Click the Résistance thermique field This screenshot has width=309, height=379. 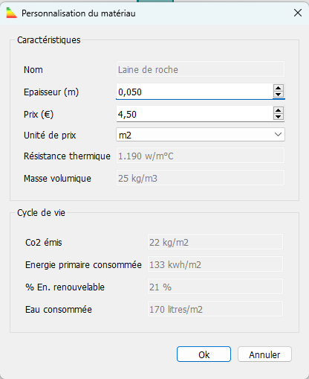pos(201,156)
